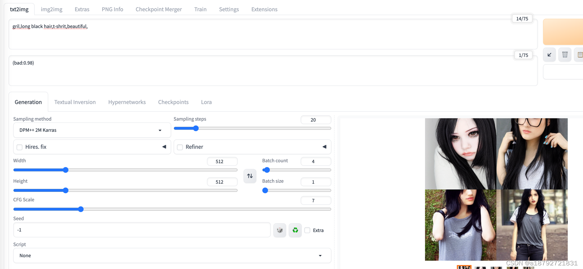Adjust the CFG Scale slider
The width and height of the screenshot is (583, 269).
[x=172, y=209]
